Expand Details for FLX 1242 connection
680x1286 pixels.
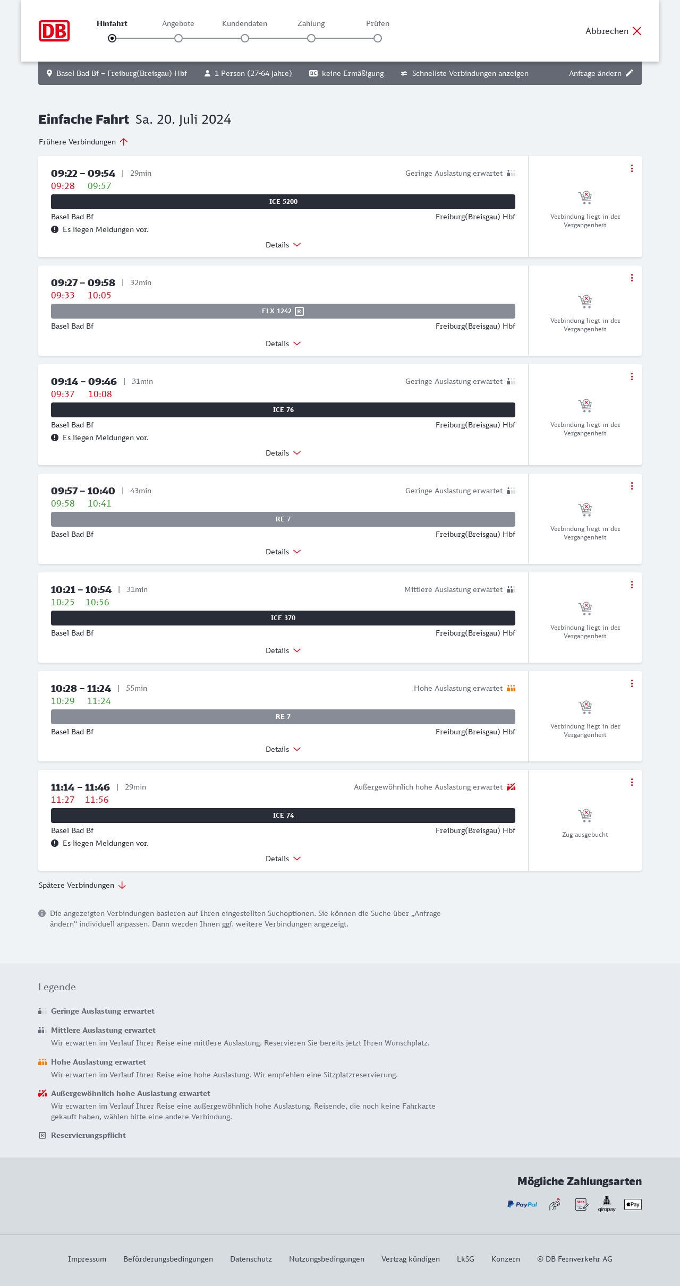tap(283, 344)
